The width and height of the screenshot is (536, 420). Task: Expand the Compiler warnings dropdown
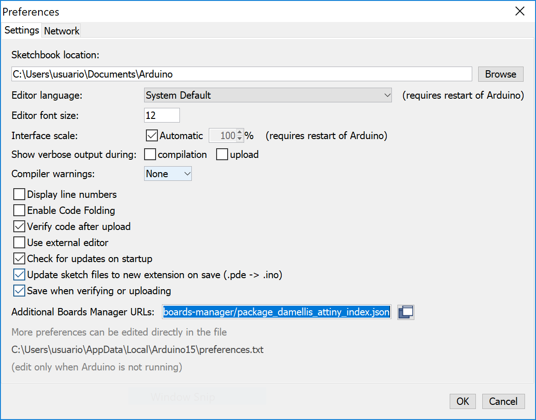pyautogui.click(x=168, y=174)
